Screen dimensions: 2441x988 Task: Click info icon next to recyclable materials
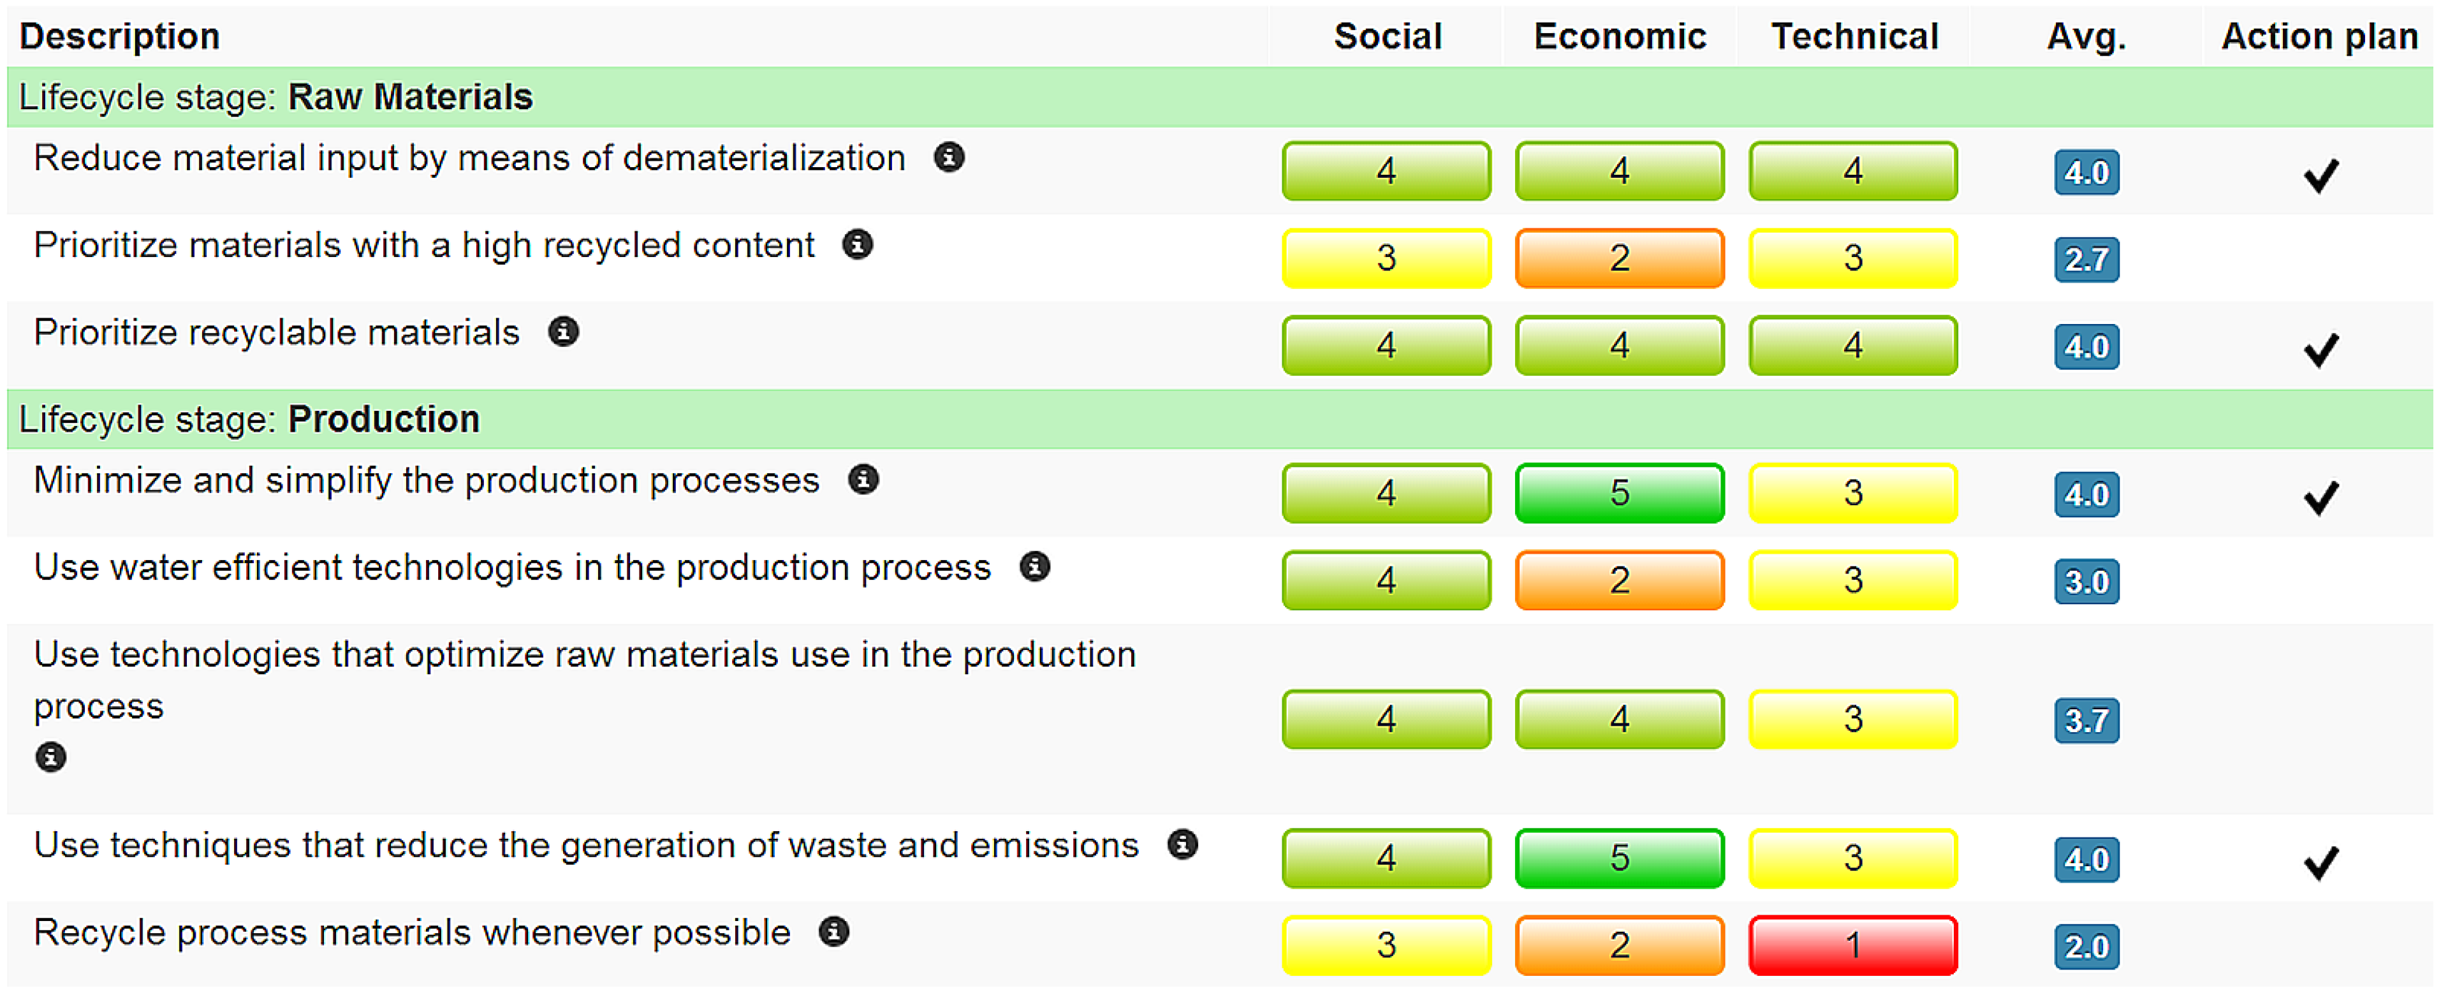tap(564, 332)
